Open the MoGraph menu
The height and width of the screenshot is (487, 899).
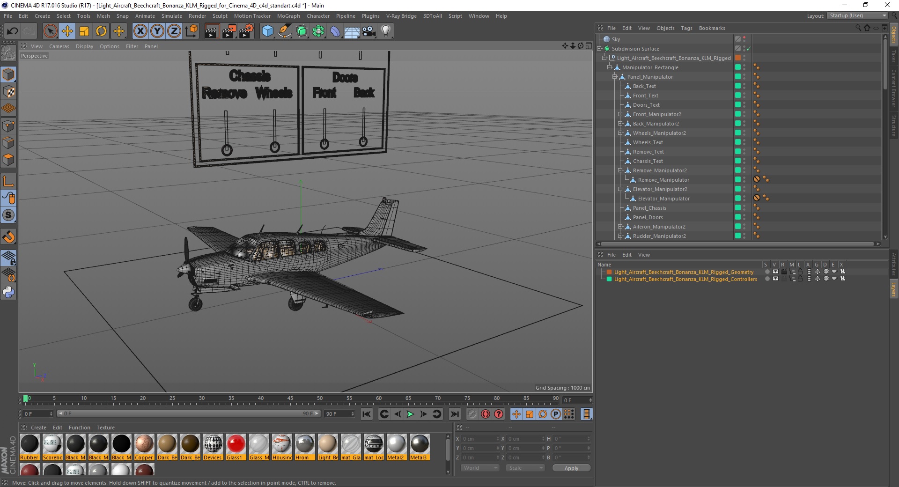tap(288, 16)
